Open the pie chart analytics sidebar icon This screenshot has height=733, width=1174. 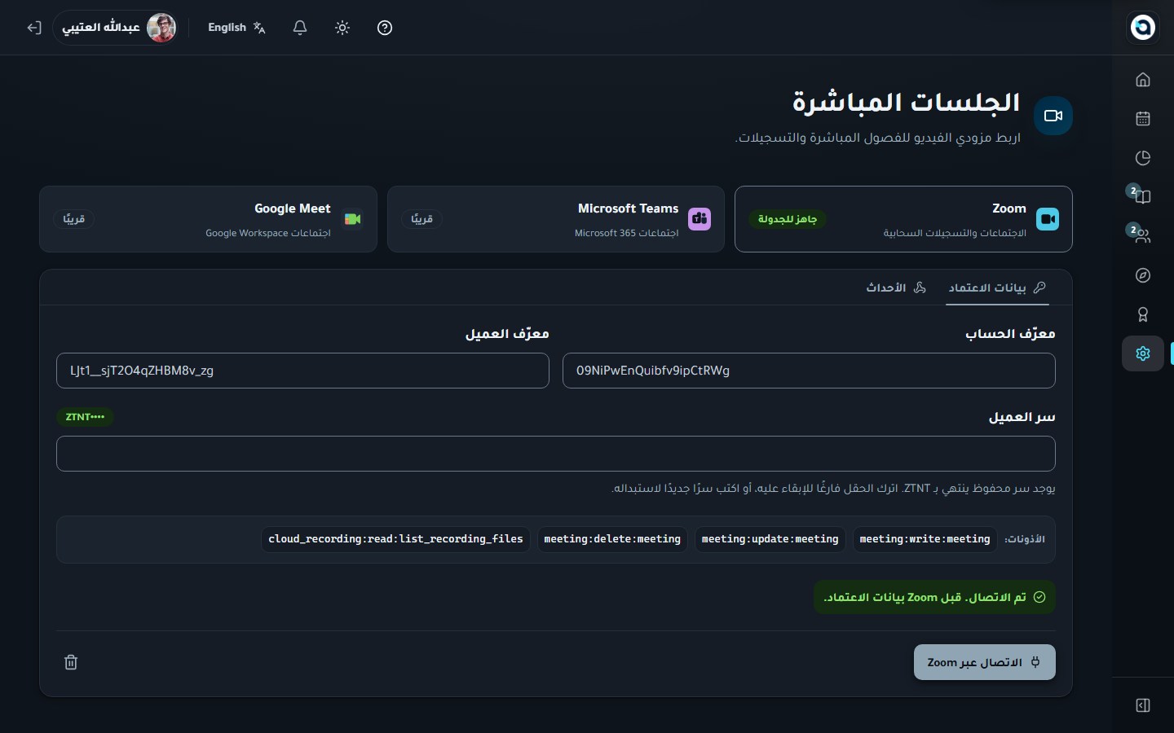1142,157
